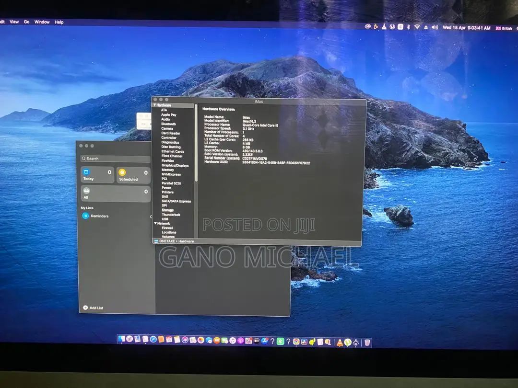Select USB in hardware list
Image resolution: width=518 pixels, height=388 pixels.
point(165,219)
